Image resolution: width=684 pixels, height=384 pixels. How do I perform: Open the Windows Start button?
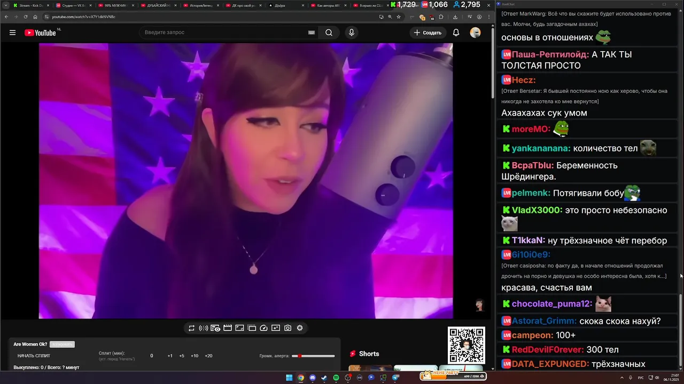click(x=289, y=378)
